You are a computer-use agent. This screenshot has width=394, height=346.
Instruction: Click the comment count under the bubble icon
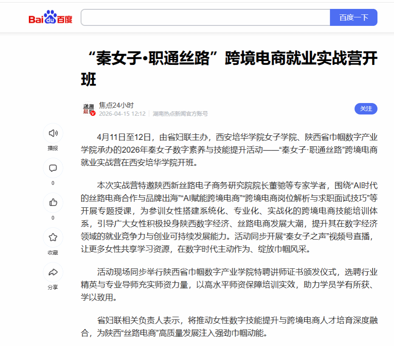click(x=53, y=183)
